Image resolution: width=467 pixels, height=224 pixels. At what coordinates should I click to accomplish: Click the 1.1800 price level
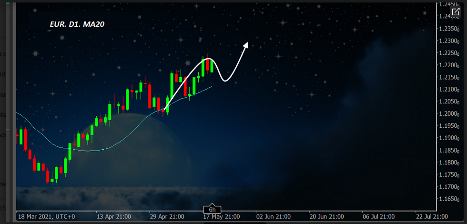(448, 163)
